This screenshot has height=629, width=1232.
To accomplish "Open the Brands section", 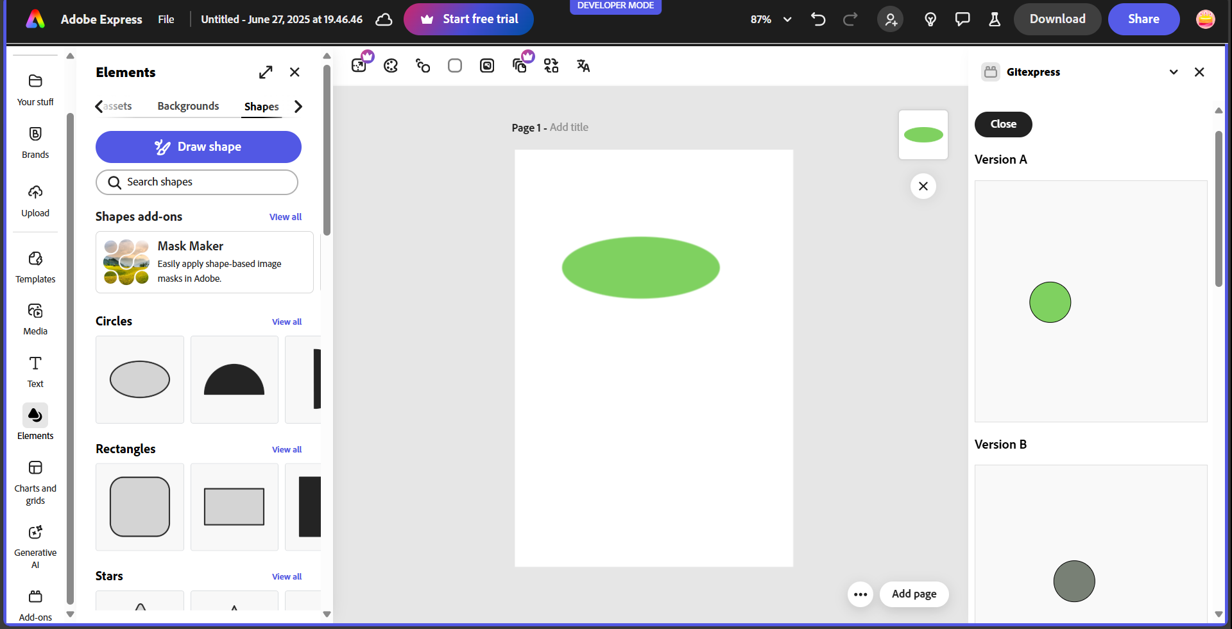I will pos(35,142).
